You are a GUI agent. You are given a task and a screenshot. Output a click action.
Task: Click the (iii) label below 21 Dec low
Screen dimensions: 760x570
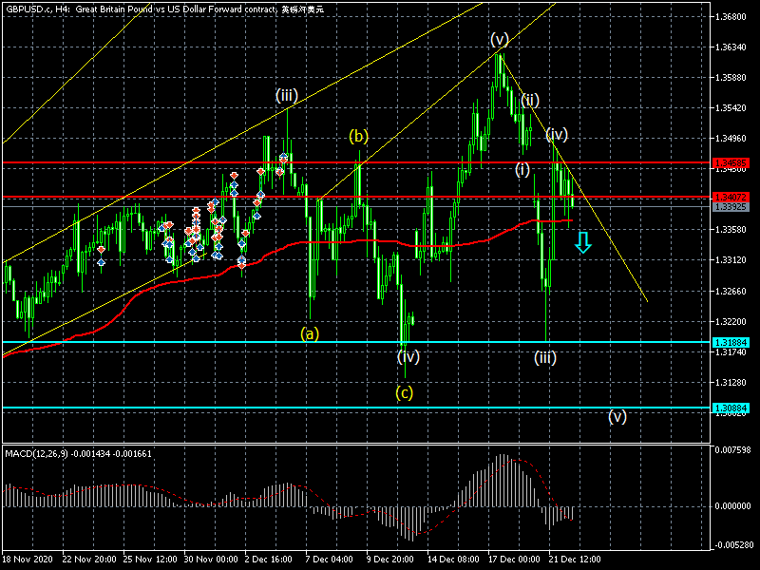[x=545, y=358]
